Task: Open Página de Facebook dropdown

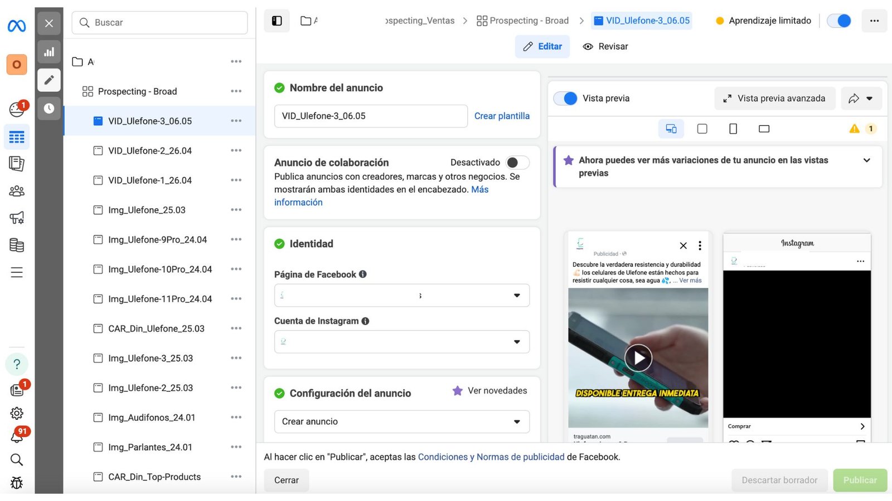Action: 402,296
